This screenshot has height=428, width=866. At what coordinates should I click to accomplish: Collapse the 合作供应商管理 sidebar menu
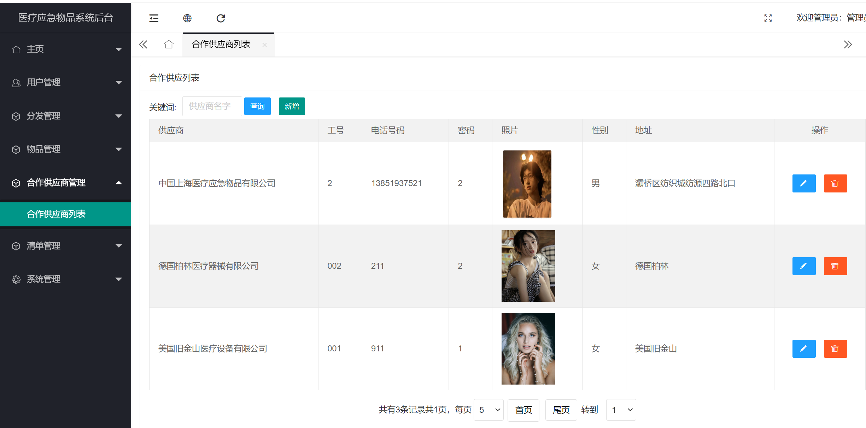pos(65,183)
